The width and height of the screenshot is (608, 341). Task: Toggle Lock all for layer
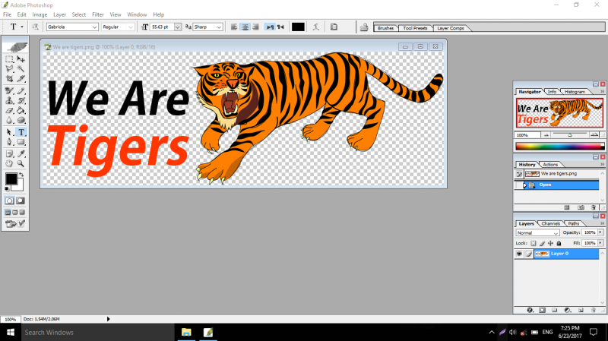tap(559, 243)
